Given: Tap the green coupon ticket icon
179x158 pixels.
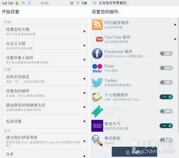Looking at the screenshot, I should 97,111.
